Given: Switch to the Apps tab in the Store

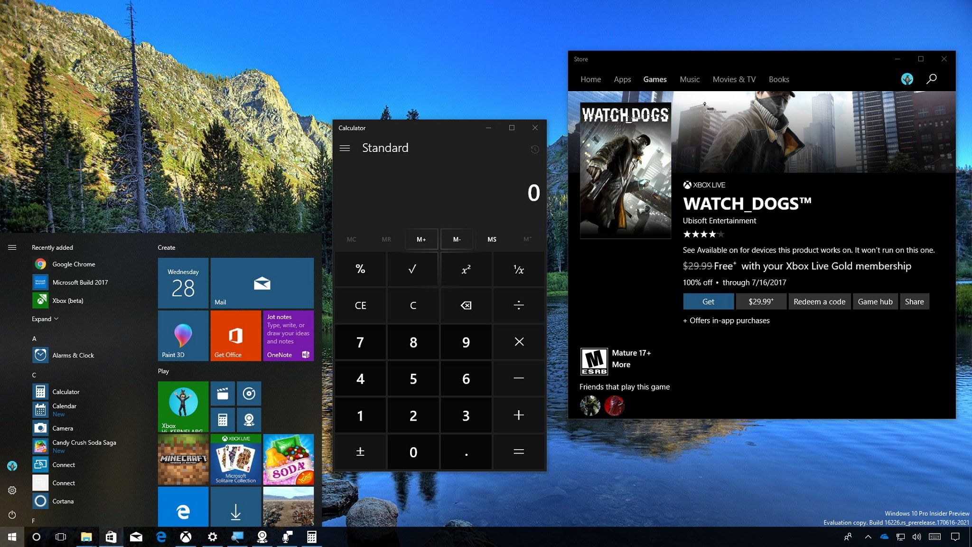Looking at the screenshot, I should [x=622, y=79].
